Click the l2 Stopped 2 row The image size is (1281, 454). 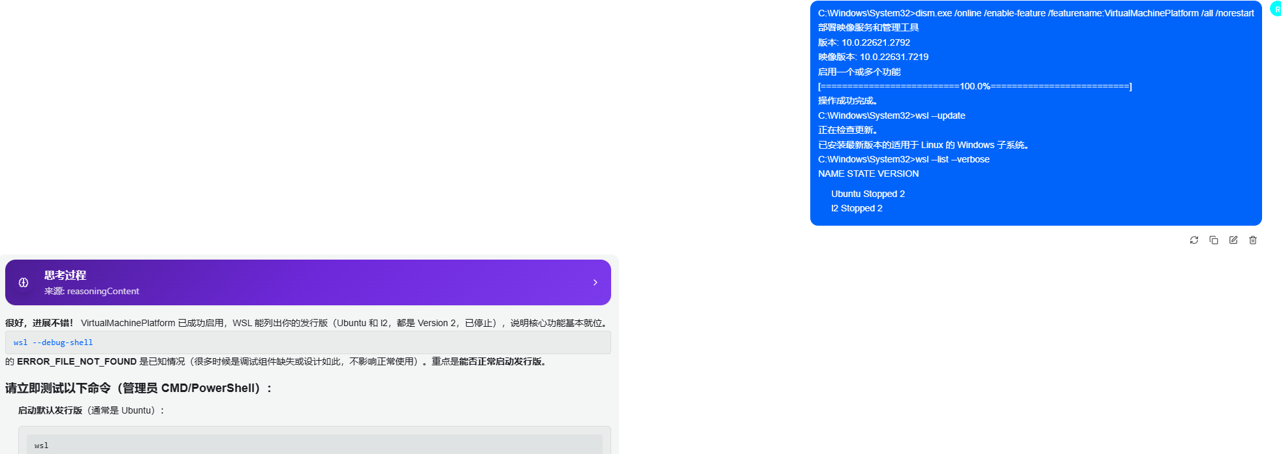pos(857,208)
